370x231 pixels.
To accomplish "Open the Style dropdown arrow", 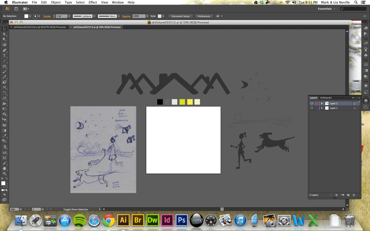I will (163, 16).
